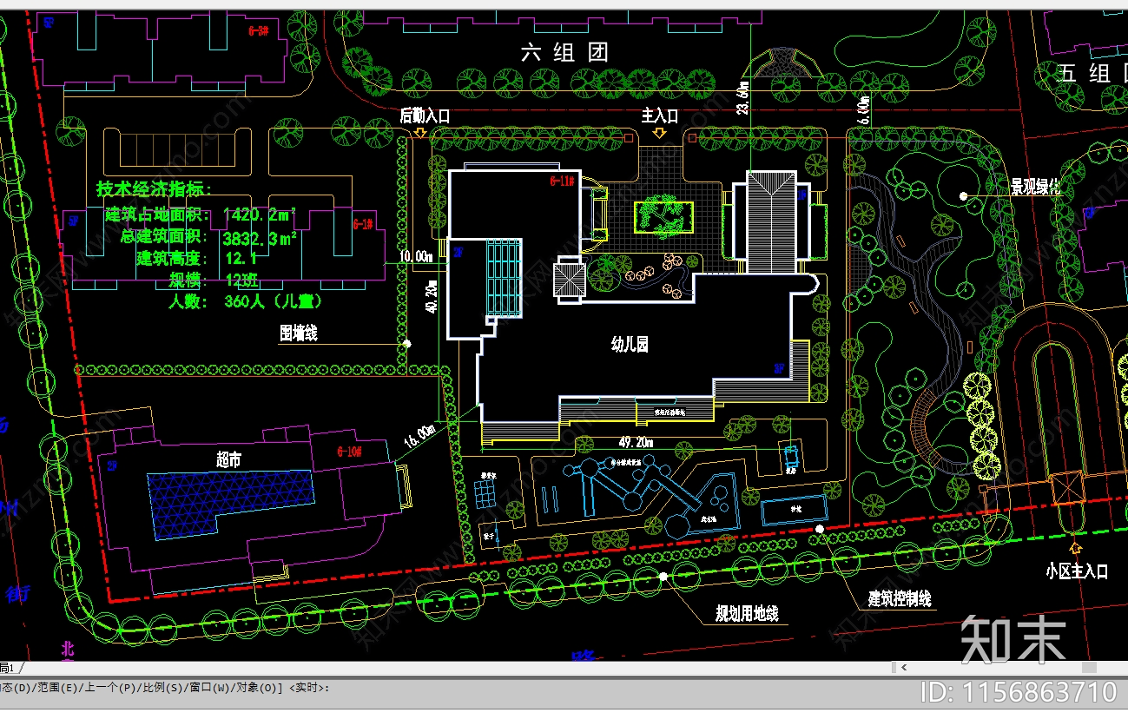Select the 技术经济指标 heading text
Screen dimensions: 1128x726
[x=153, y=189]
